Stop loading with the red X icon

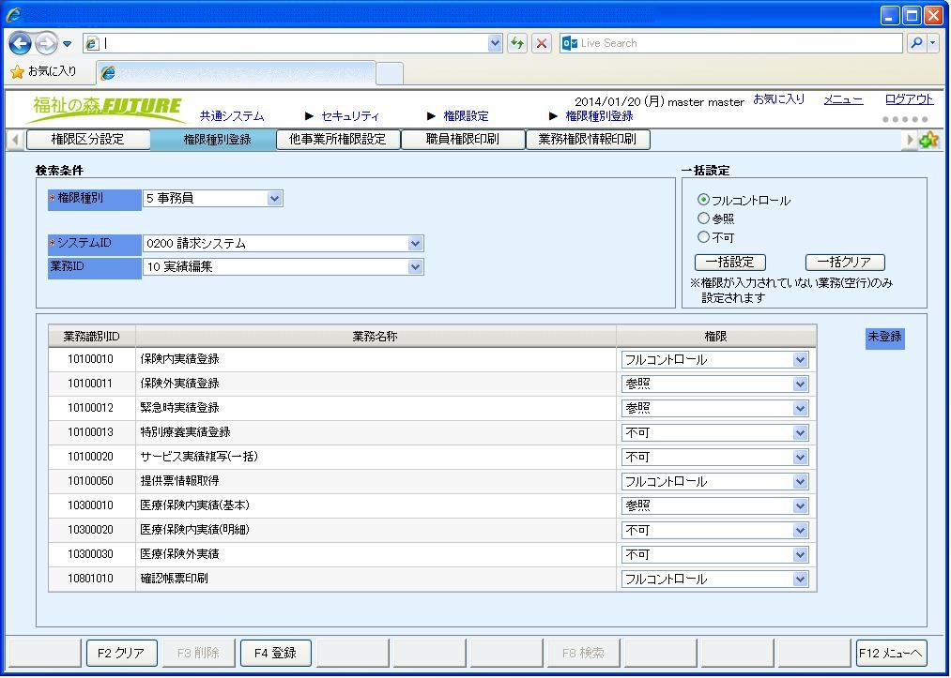pyautogui.click(x=542, y=43)
